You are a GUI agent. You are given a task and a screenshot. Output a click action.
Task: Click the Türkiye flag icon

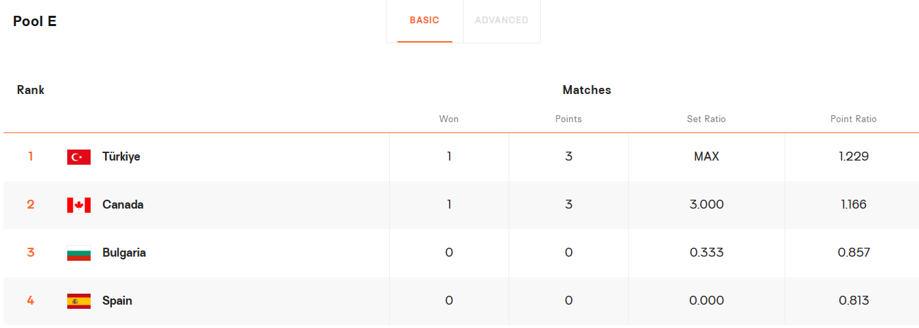click(x=79, y=157)
